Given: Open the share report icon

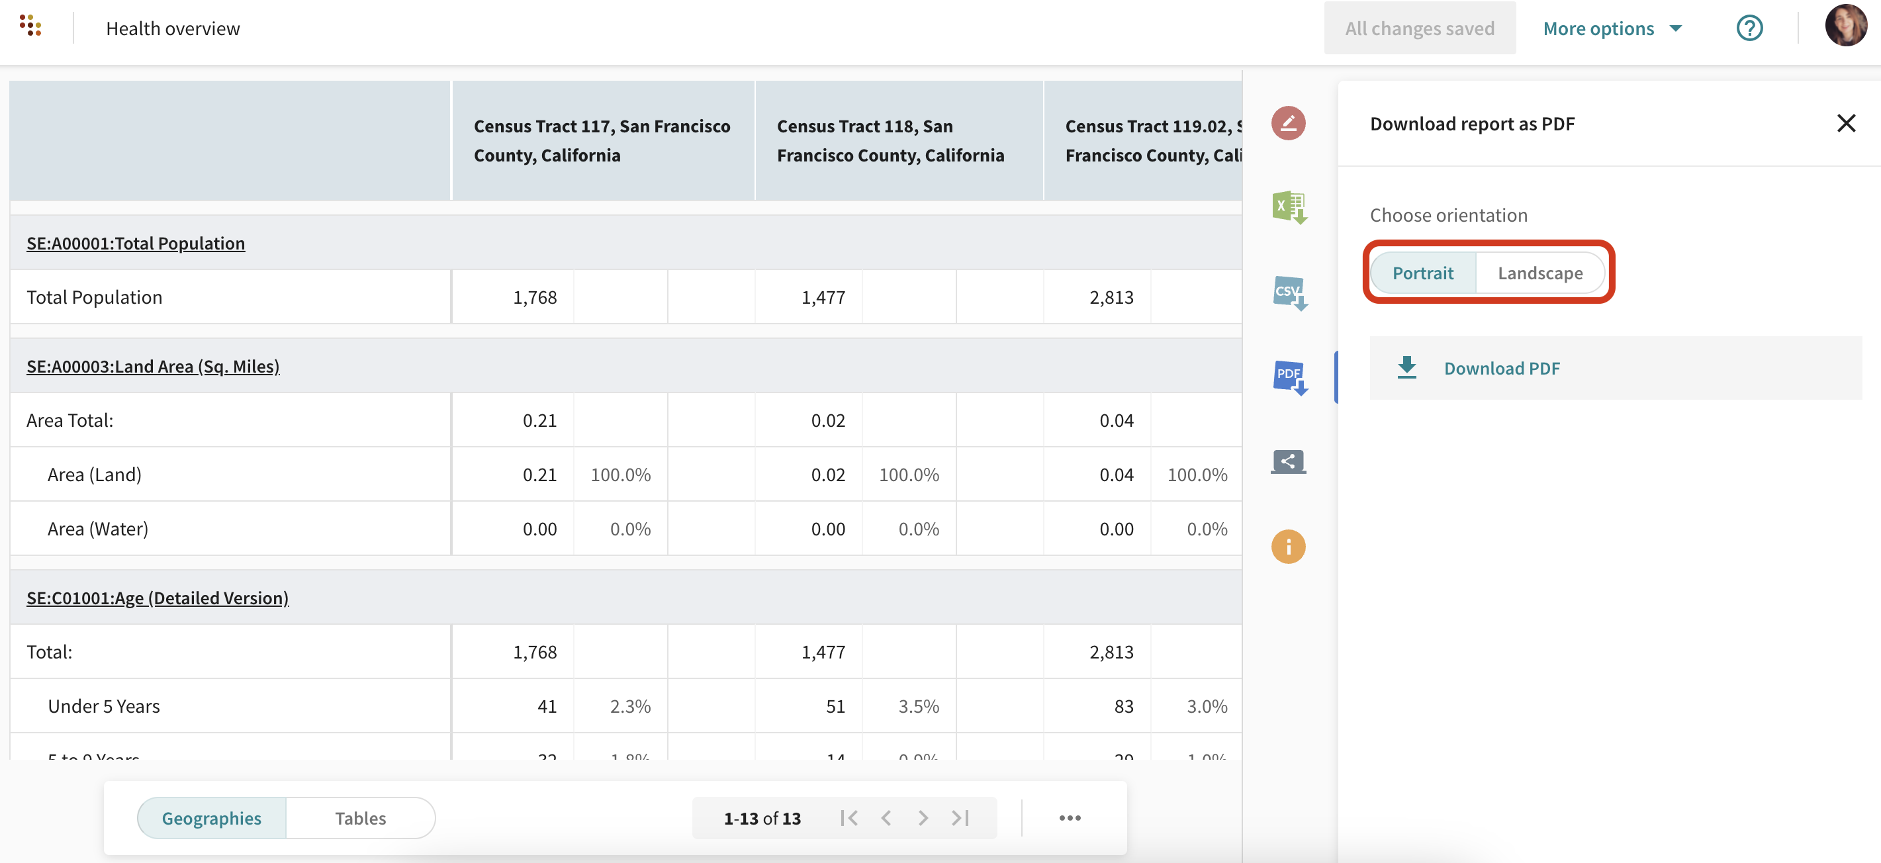Looking at the screenshot, I should [1288, 461].
